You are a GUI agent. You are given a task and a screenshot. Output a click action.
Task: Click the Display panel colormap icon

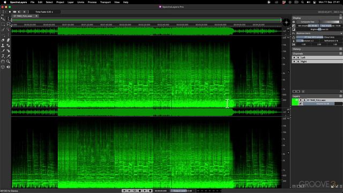tap(294, 22)
